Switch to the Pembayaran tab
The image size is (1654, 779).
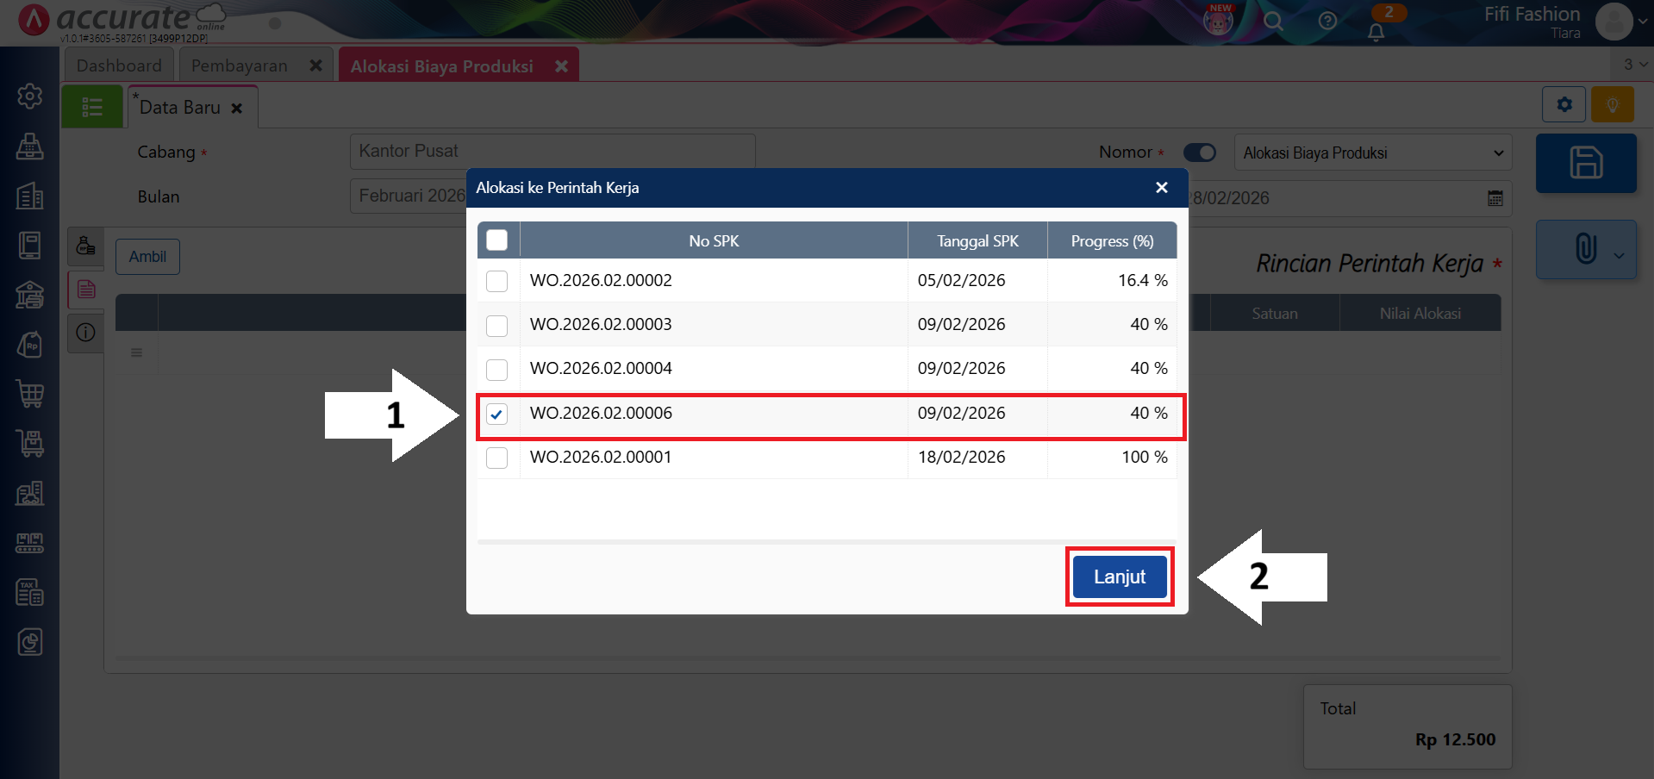[240, 65]
